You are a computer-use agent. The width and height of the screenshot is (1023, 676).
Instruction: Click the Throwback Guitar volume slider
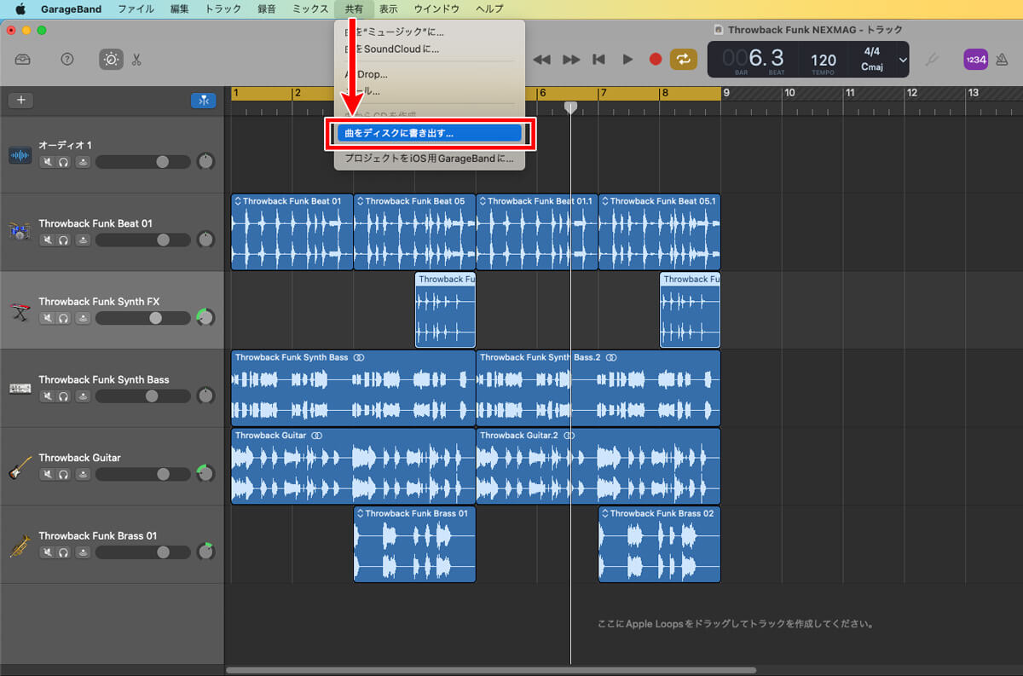click(143, 474)
